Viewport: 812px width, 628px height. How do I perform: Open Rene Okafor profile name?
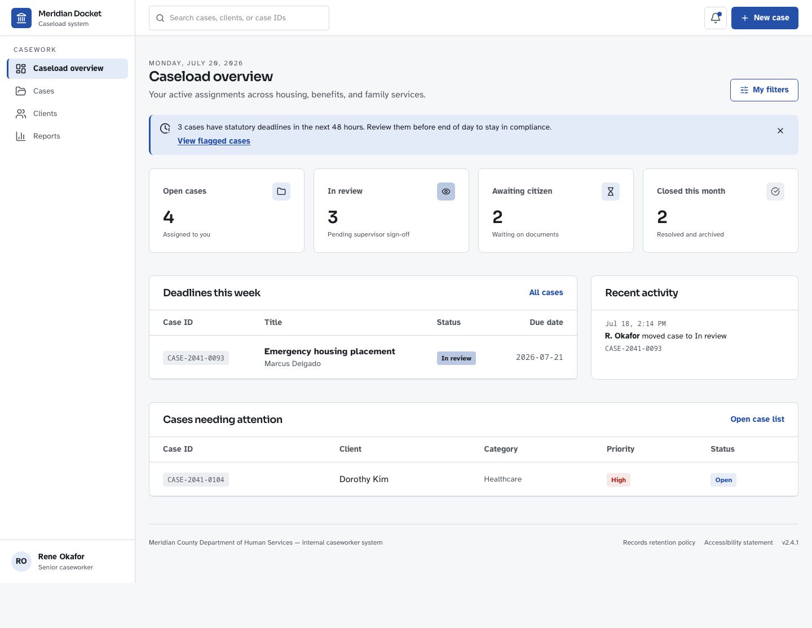(61, 556)
